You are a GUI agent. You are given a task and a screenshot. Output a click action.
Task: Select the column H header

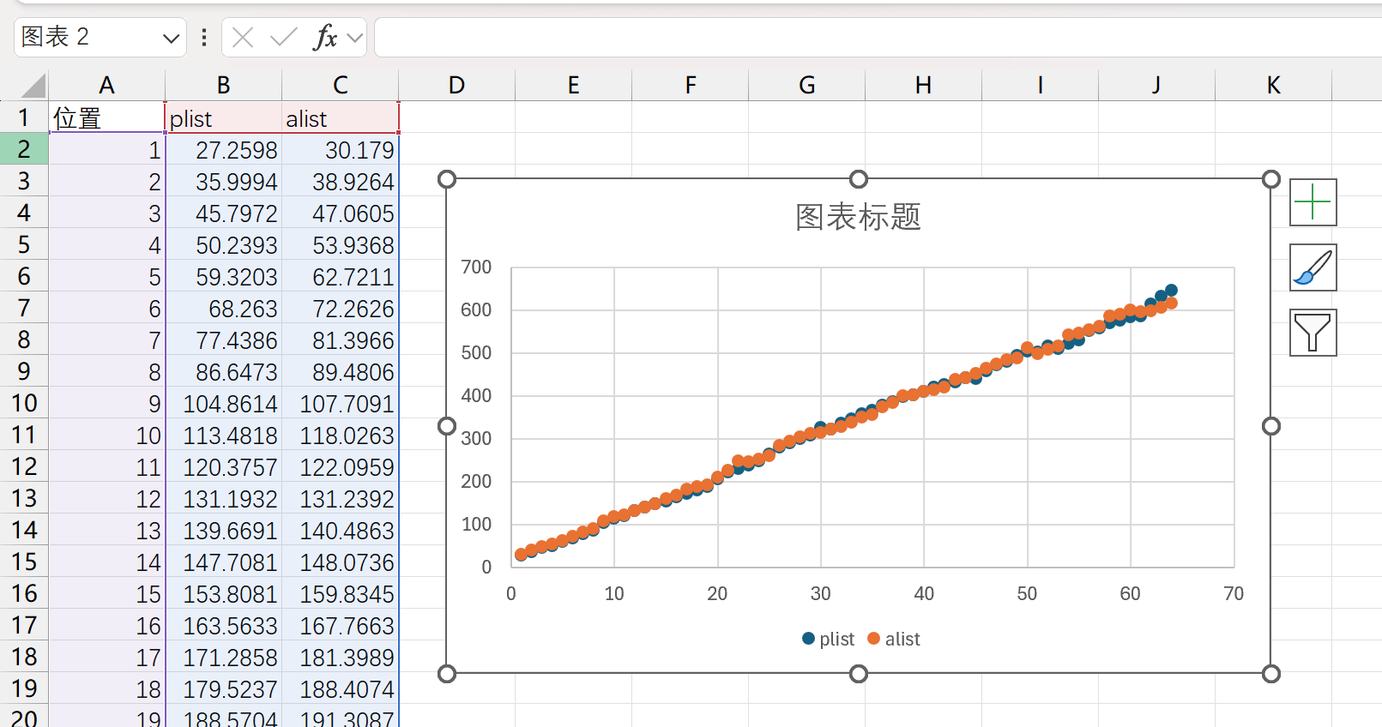click(923, 86)
